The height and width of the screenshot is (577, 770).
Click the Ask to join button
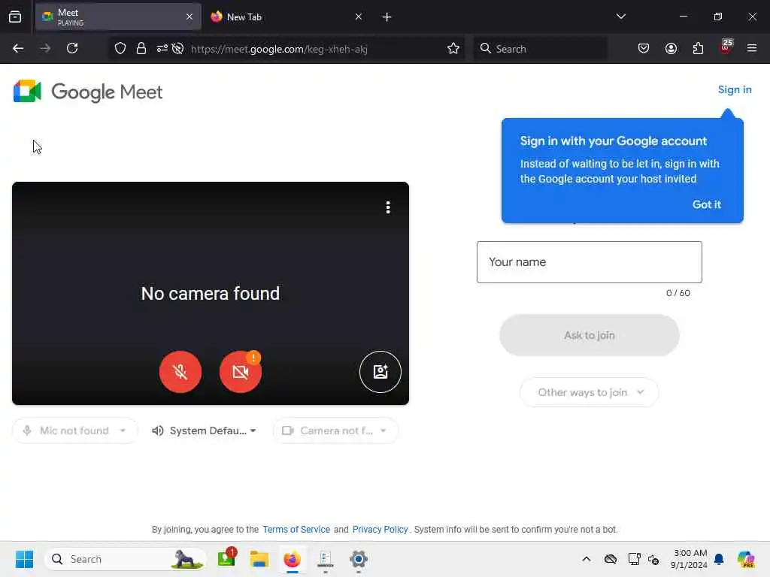point(590,335)
